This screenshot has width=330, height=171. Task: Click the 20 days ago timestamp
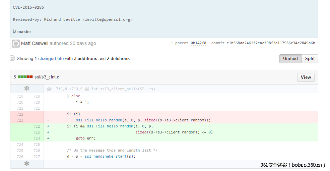coord(83,43)
